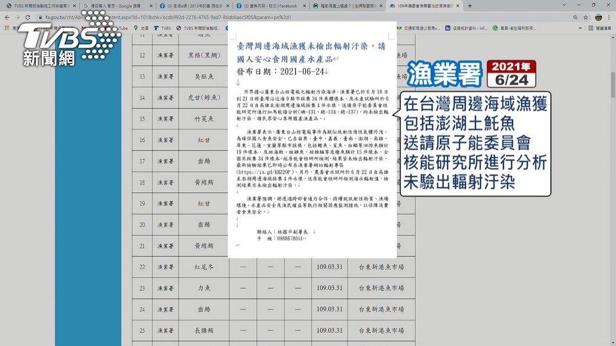616x346 pixels.
Task: Open a new tab with plus button
Action: click(x=470, y=6)
